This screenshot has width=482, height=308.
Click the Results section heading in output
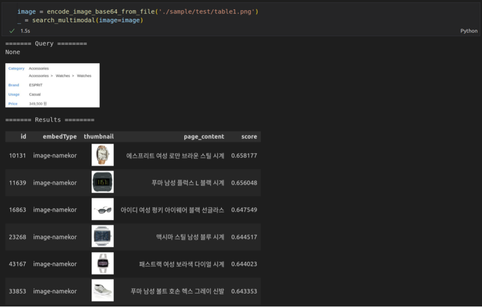pyautogui.click(x=50, y=120)
